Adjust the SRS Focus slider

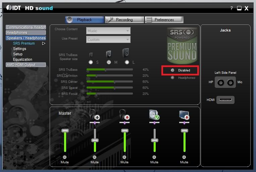[110, 94]
